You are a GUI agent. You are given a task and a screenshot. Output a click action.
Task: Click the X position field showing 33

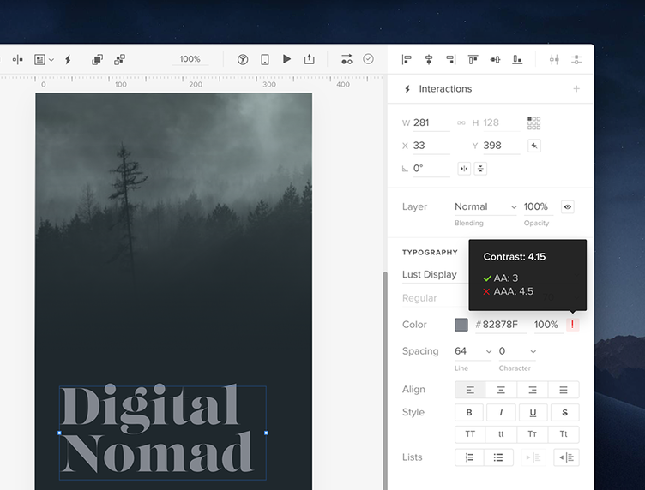[x=431, y=146]
